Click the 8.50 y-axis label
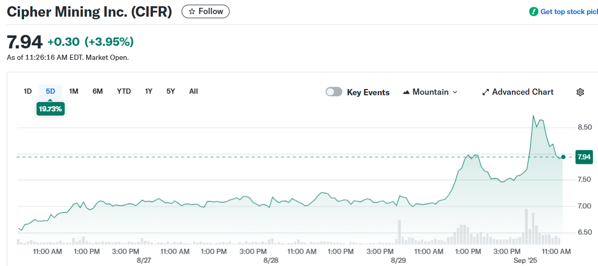 coord(584,127)
